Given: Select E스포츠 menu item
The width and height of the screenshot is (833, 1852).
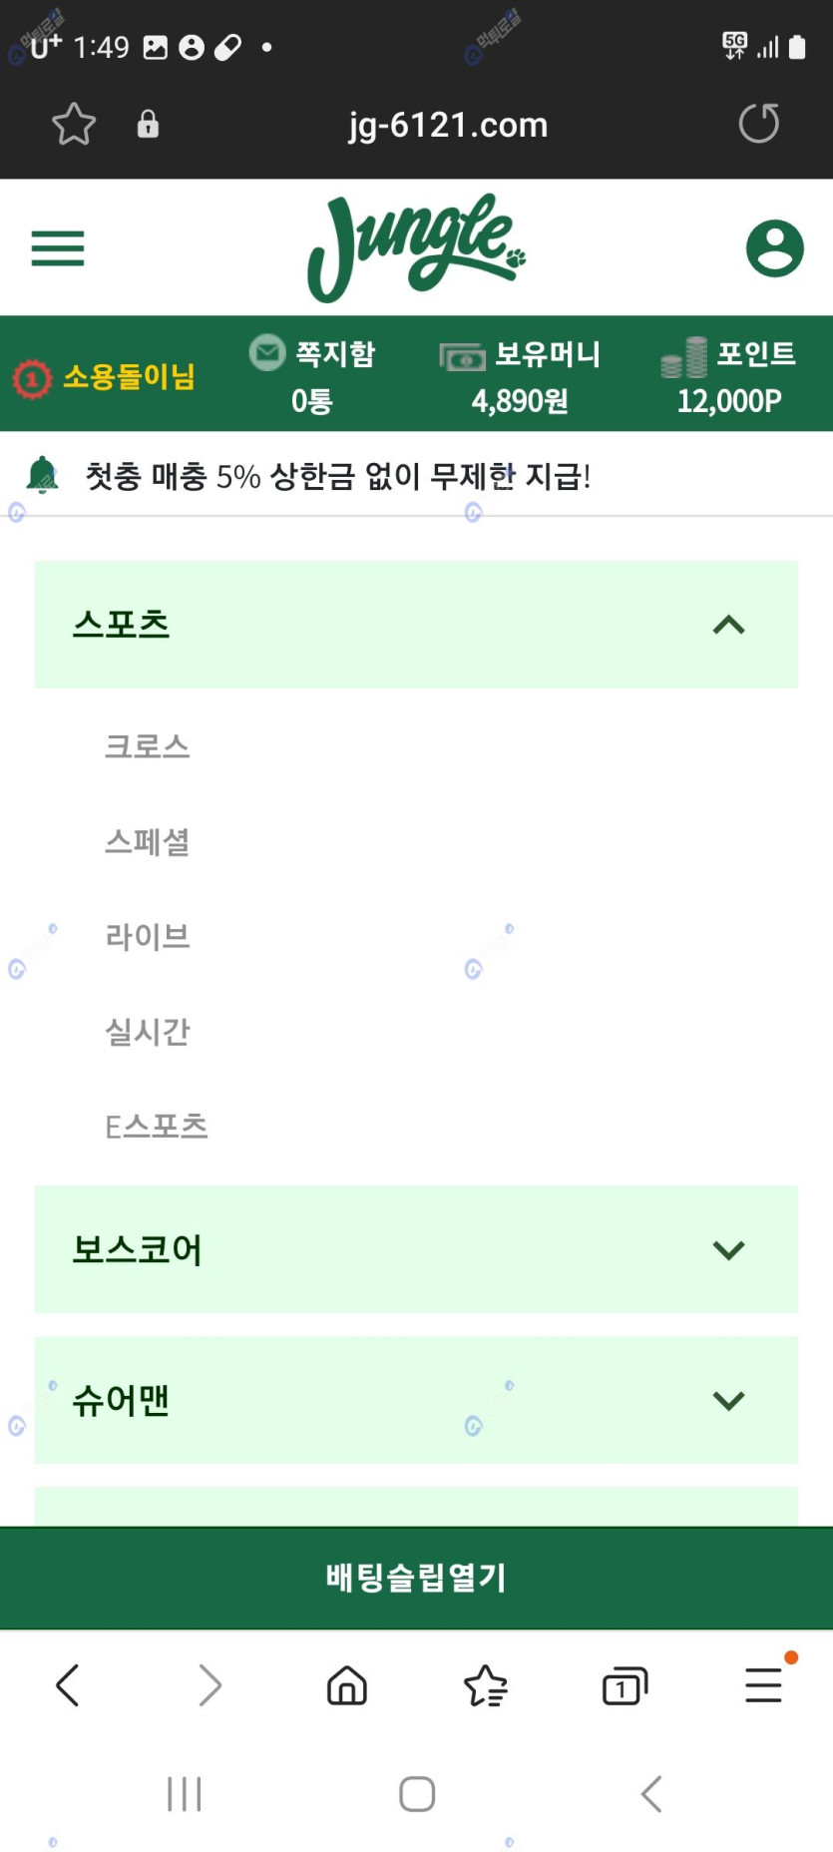Looking at the screenshot, I should 157,1127.
